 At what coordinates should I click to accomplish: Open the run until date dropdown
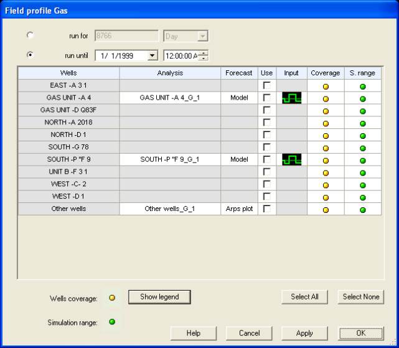coord(153,56)
